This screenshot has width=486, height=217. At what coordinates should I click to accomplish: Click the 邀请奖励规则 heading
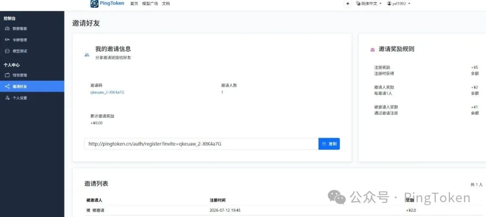(396, 49)
